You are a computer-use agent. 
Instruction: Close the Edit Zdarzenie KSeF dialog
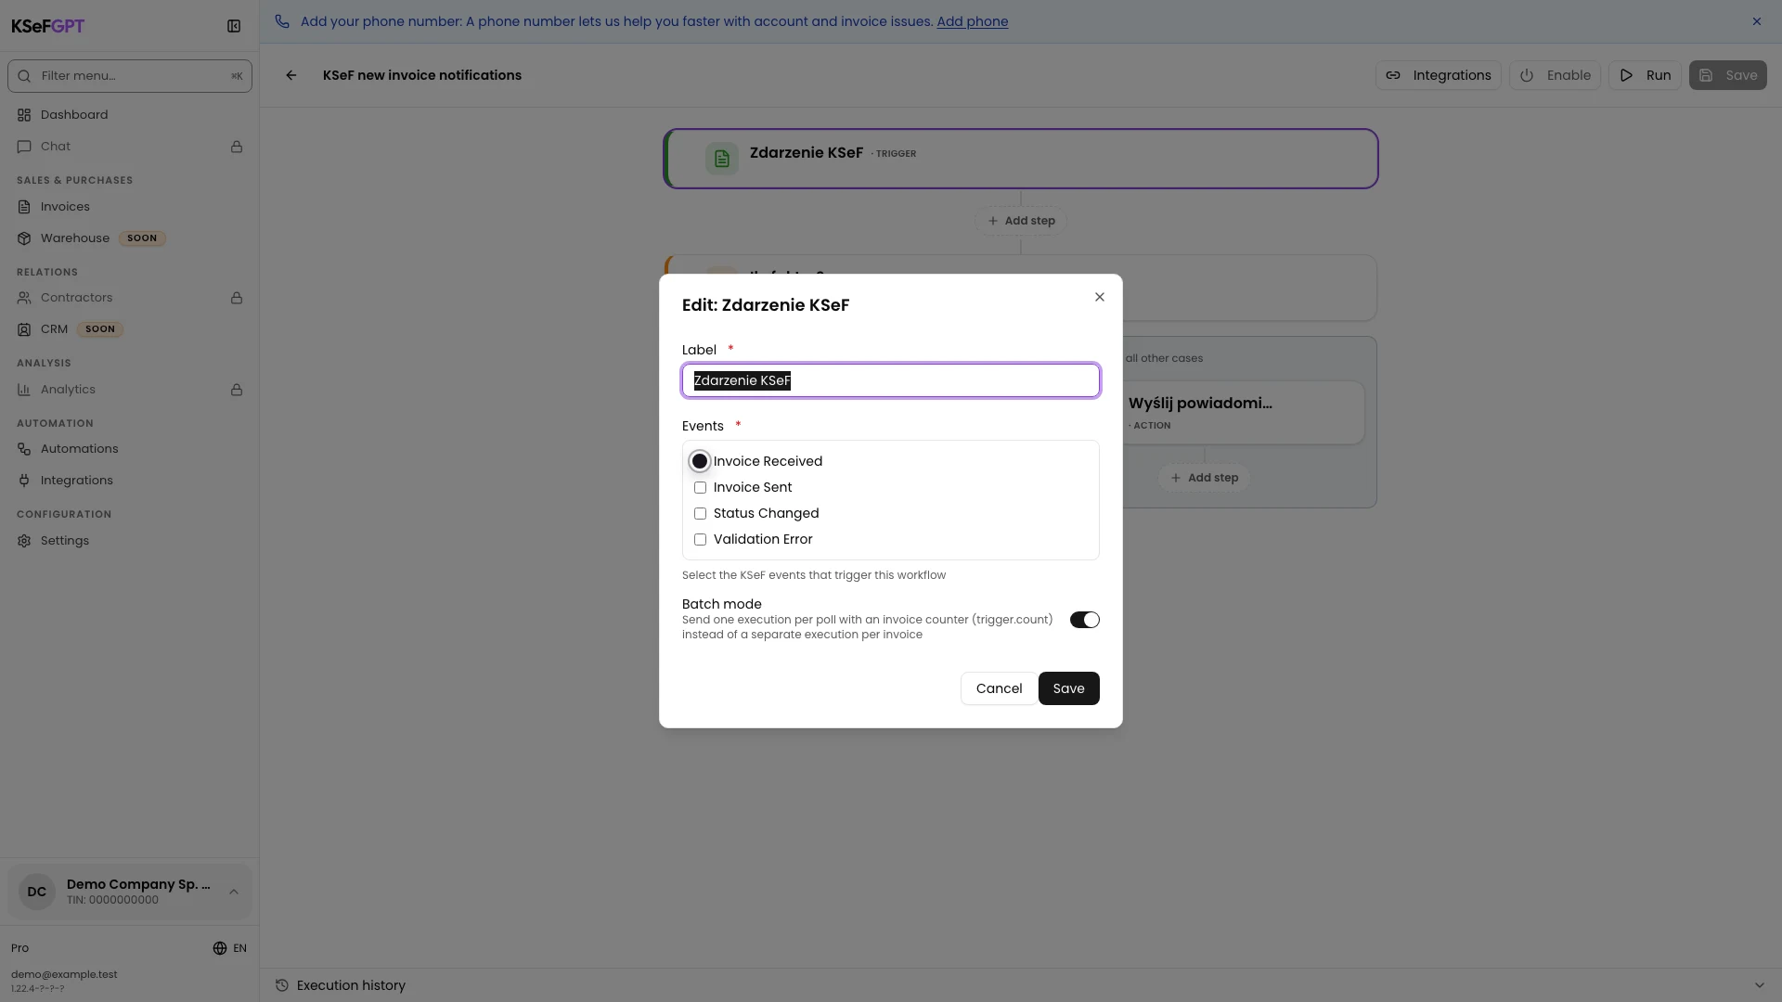1100,297
